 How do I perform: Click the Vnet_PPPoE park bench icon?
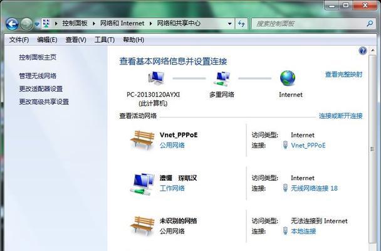(x=143, y=140)
